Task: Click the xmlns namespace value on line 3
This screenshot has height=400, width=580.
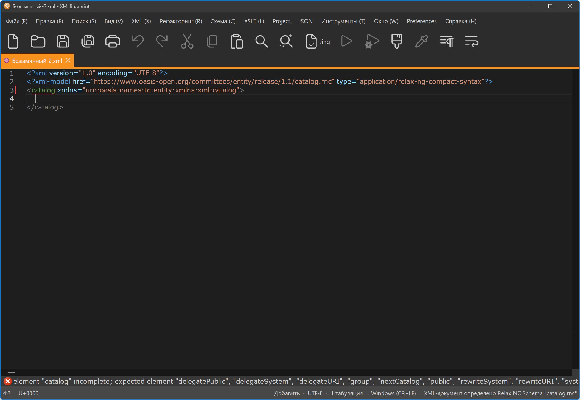Action: [x=161, y=90]
